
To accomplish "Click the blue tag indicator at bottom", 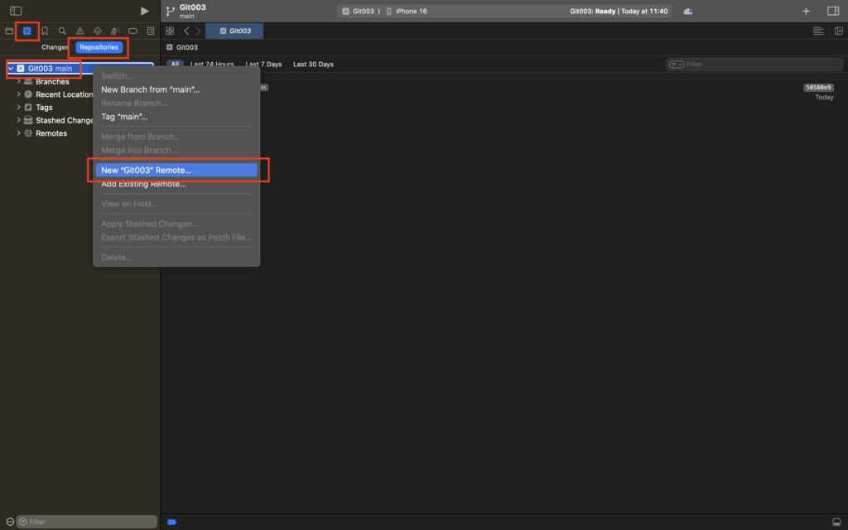I will [x=172, y=522].
